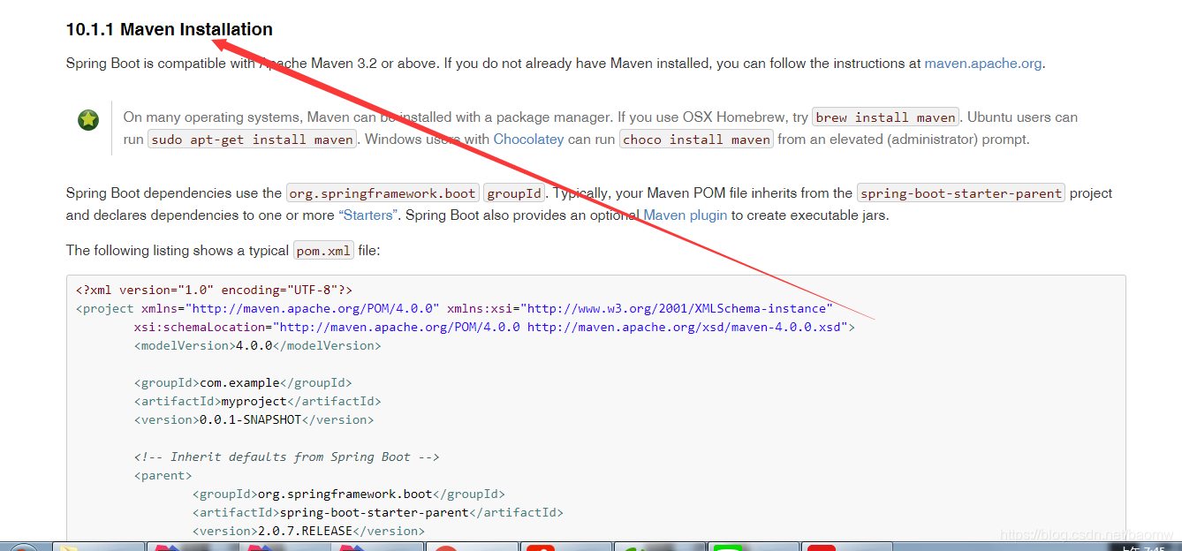The height and width of the screenshot is (551, 1182).
Task: Click the myproject artifactId line
Action: [258, 401]
